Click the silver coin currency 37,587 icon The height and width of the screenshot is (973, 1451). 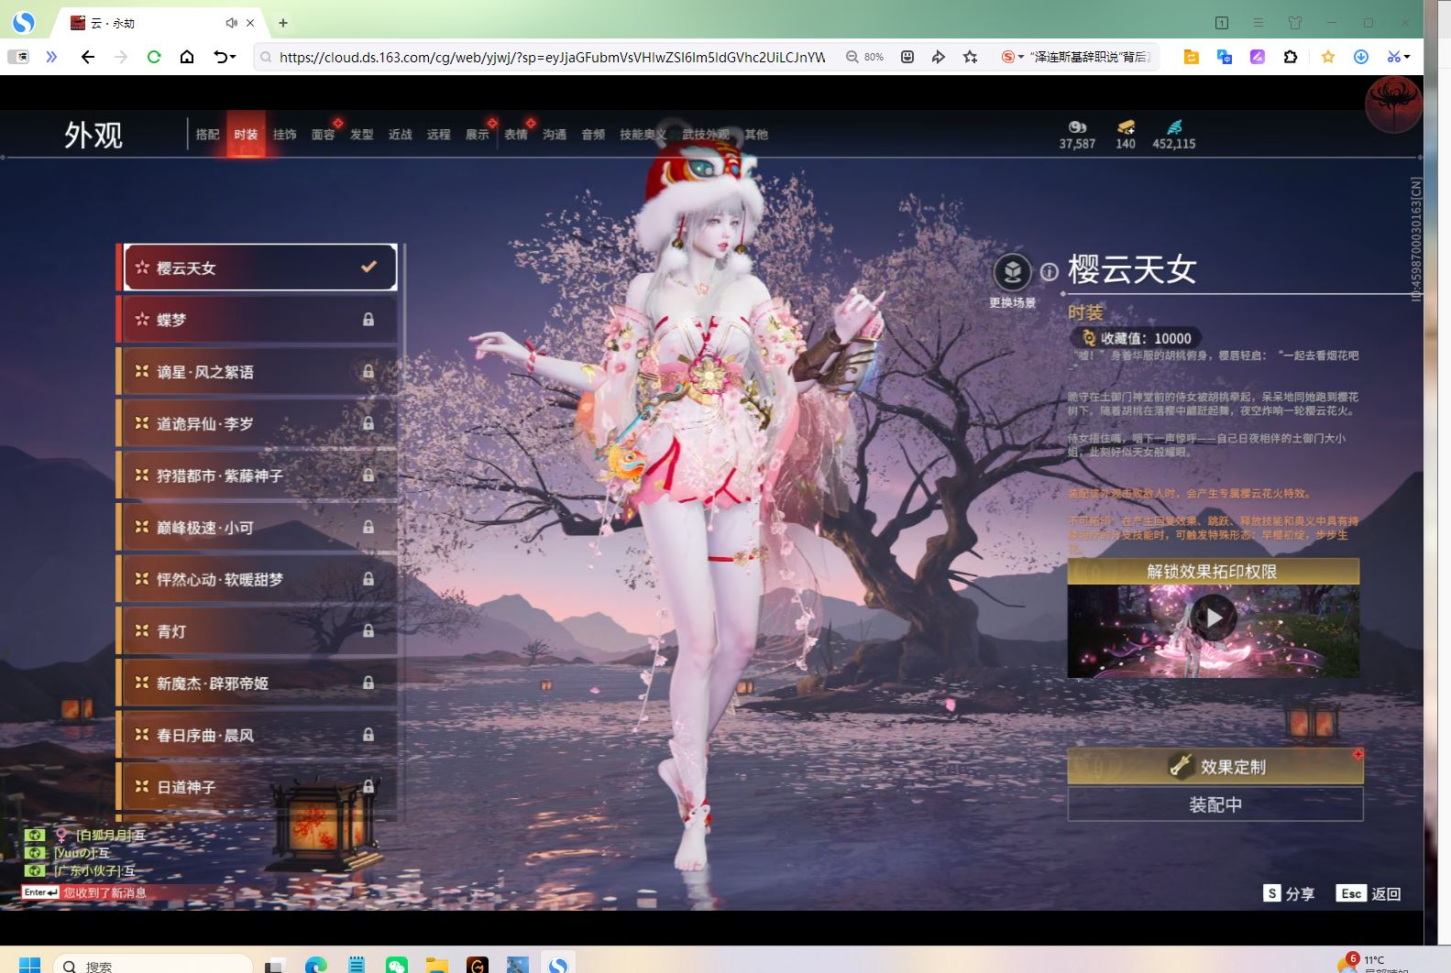[x=1077, y=126]
